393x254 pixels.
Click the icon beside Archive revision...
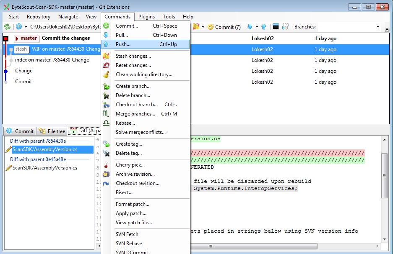tap(106, 174)
